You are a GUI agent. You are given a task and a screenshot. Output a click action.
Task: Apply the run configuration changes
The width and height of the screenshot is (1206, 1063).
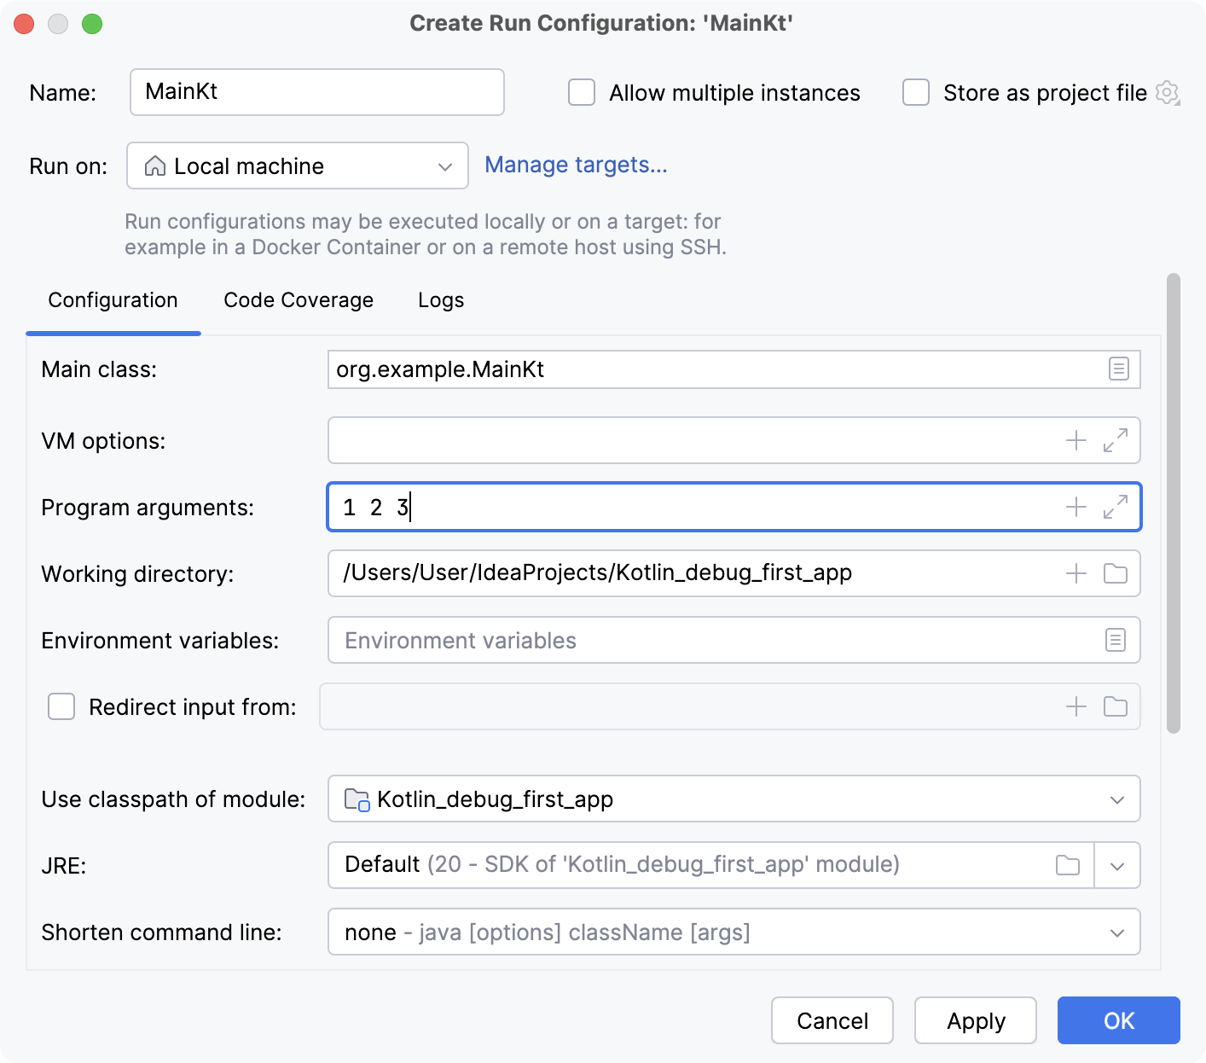tap(975, 1020)
